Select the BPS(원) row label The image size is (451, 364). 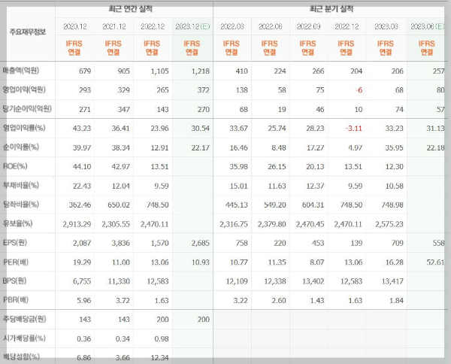click(x=14, y=281)
